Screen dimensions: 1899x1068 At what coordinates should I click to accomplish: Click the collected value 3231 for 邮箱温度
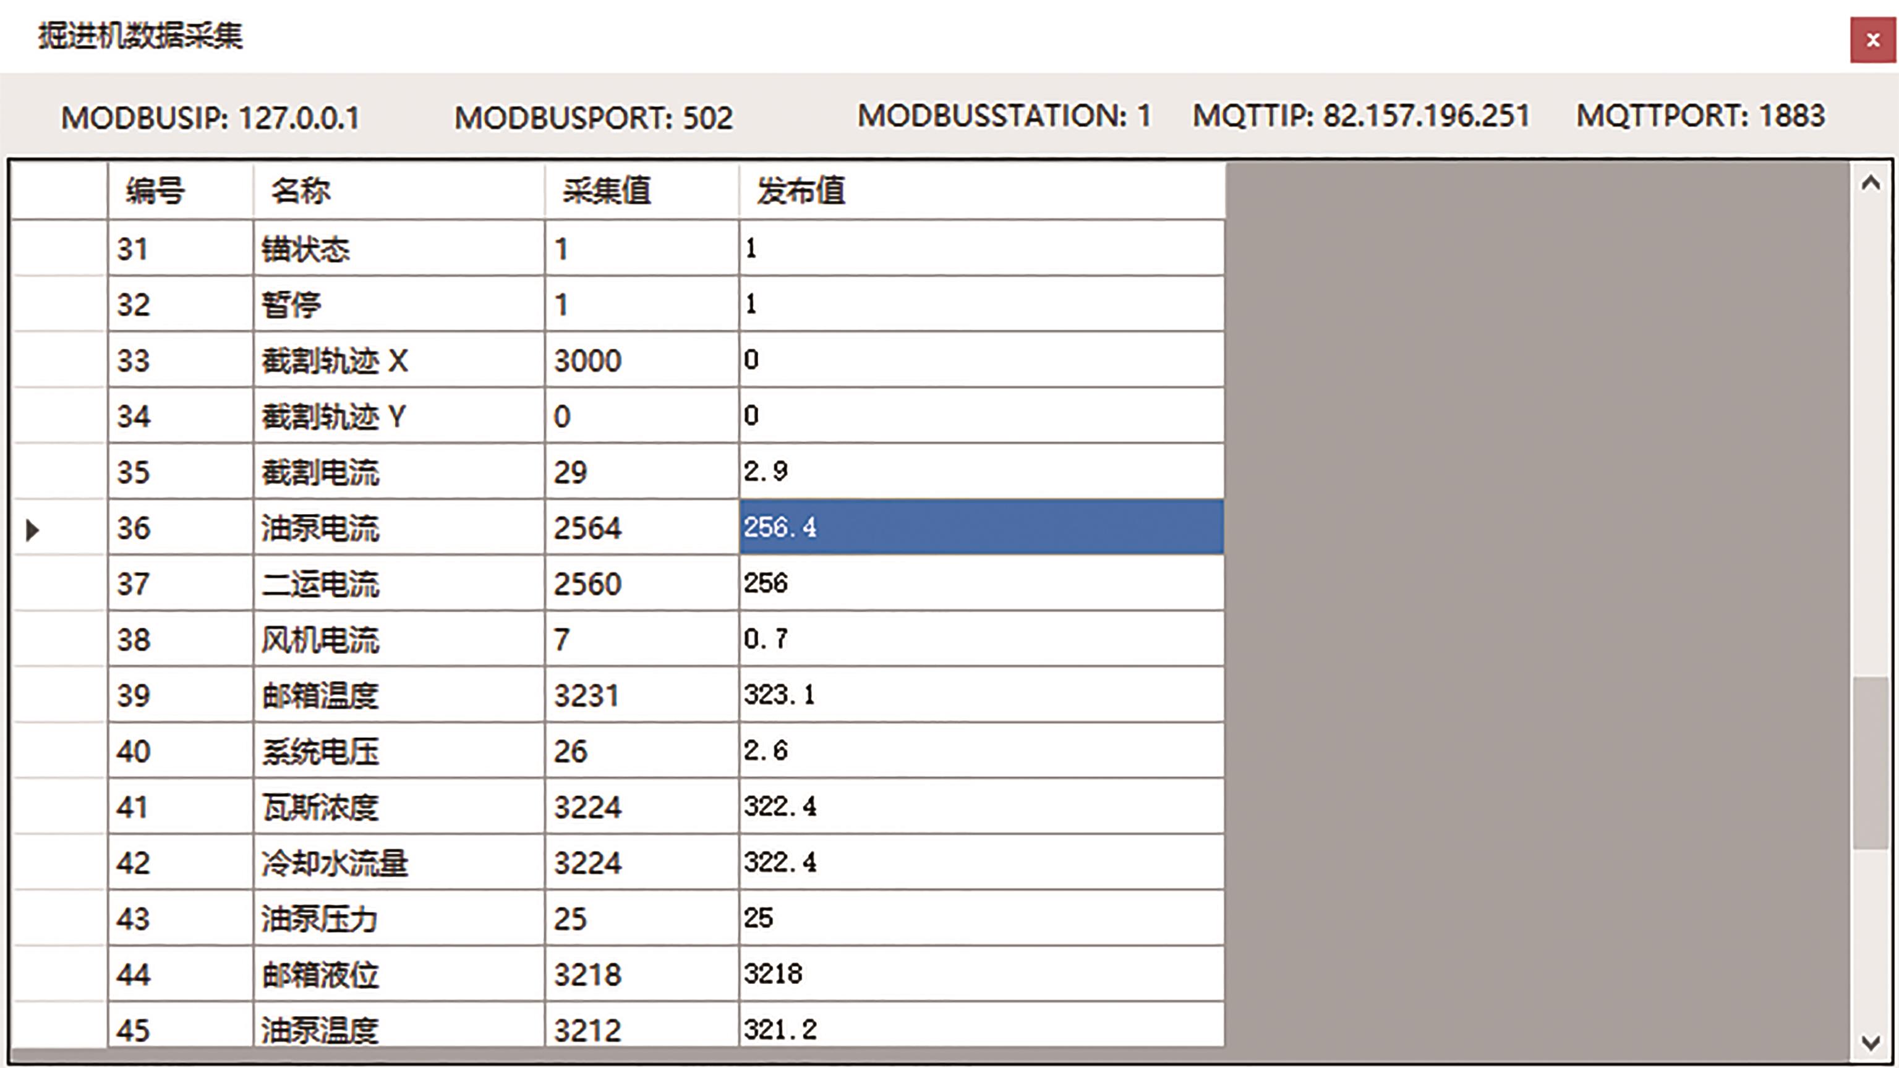(641, 695)
